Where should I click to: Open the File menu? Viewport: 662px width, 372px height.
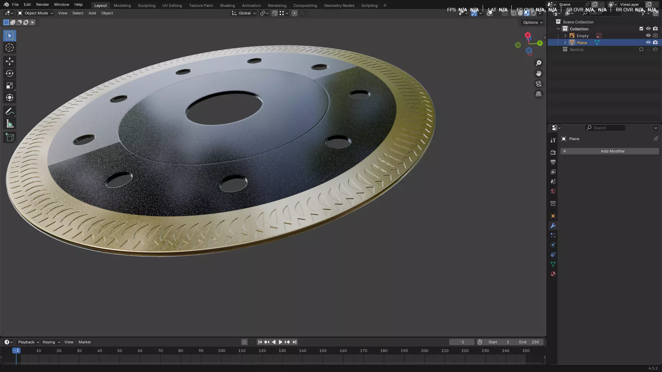pos(15,4)
